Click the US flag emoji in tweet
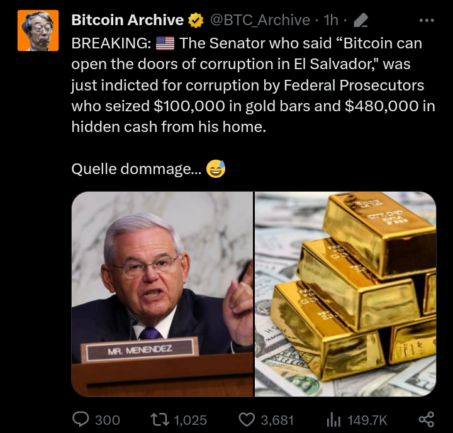This screenshot has width=453, height=433. point(165,43)
